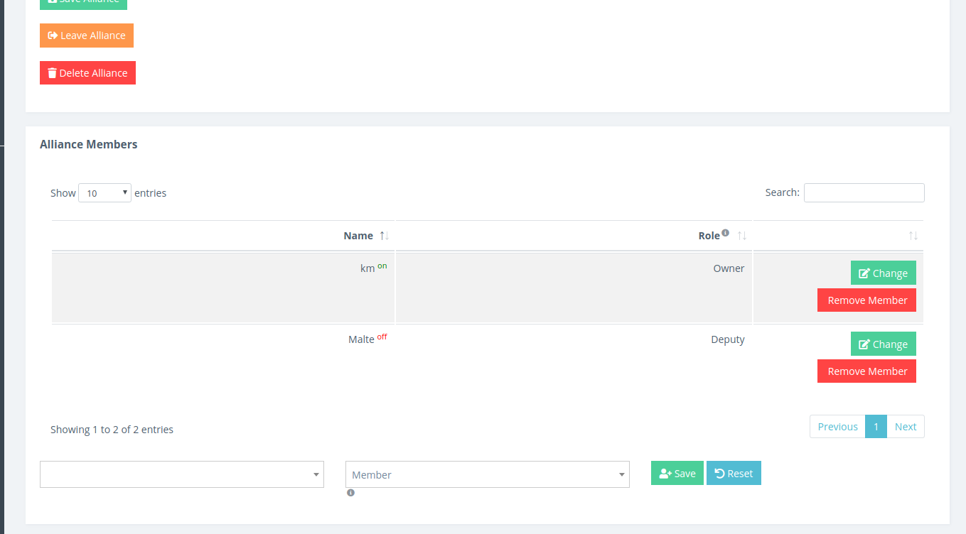This screenshot has width=966, height=534.
Task: Change the role of member km
Action: 883,273
